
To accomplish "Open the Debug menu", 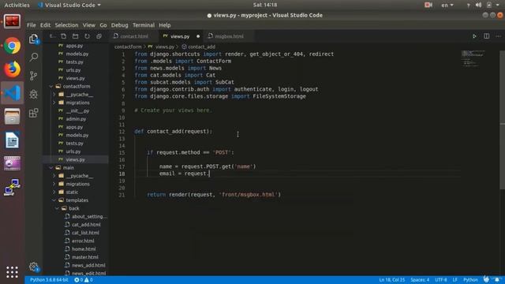I will (119, 25).
